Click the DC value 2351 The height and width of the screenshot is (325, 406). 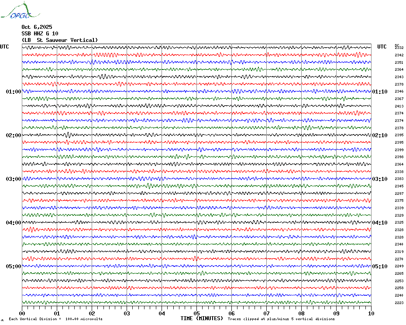(399, 62)
